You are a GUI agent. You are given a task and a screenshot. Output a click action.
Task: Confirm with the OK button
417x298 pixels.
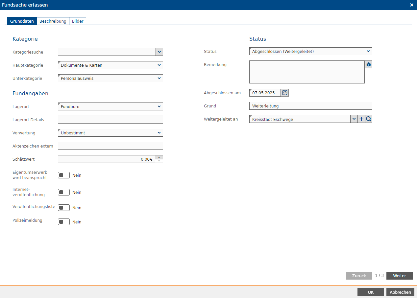click(x=371, y=292)
